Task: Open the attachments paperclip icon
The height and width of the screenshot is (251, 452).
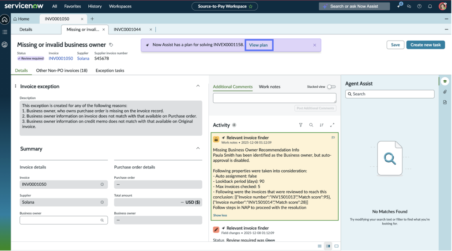Action: [x=445, y=92]
